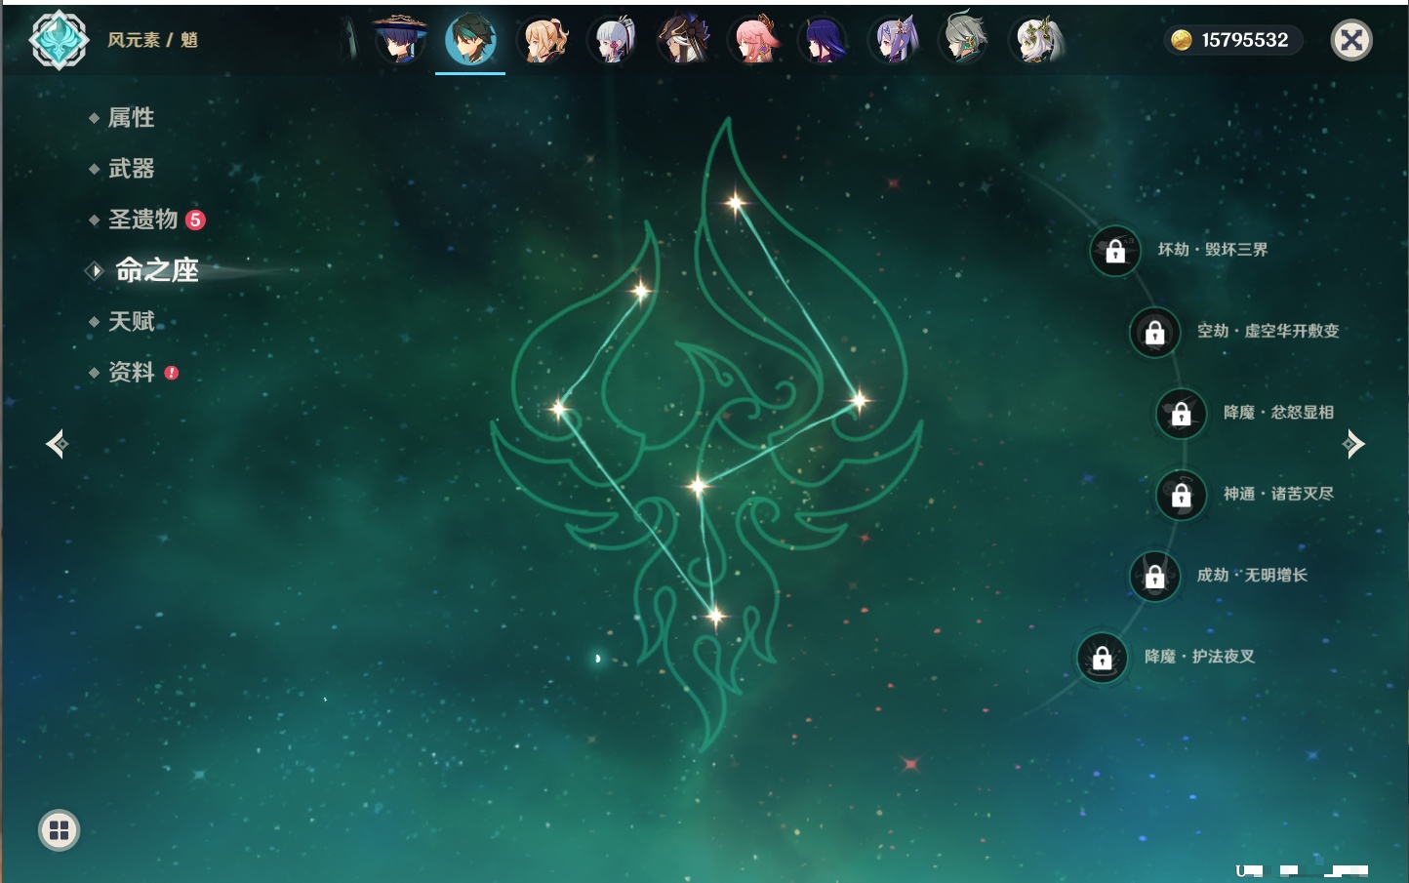Open the locked constellation 神通·诸苦灭尽

(x=1181, y=495)
